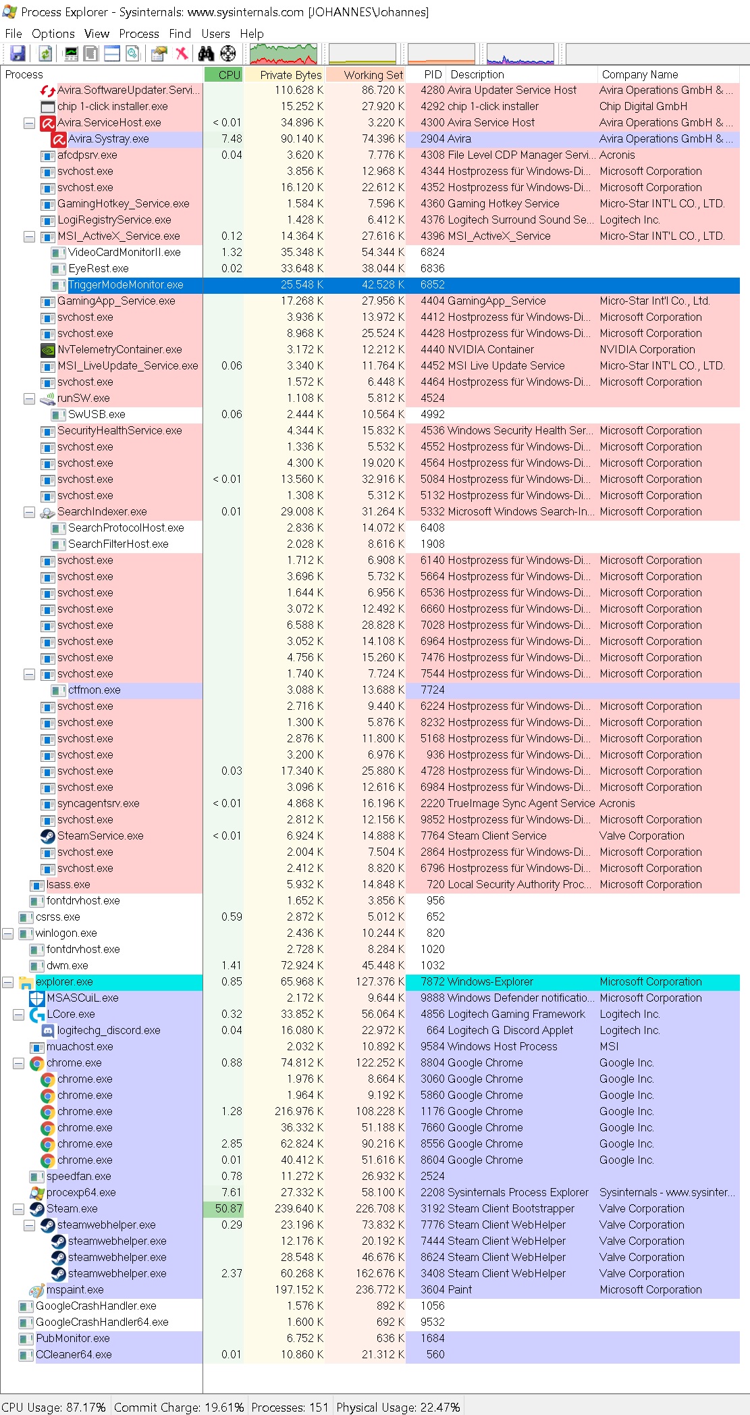Open the Help menu
Image resolution: width=750 pixels, height=1415 pixels.
252,34
